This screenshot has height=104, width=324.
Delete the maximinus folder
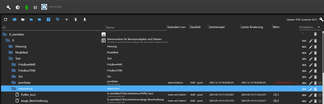pos(315,89)
